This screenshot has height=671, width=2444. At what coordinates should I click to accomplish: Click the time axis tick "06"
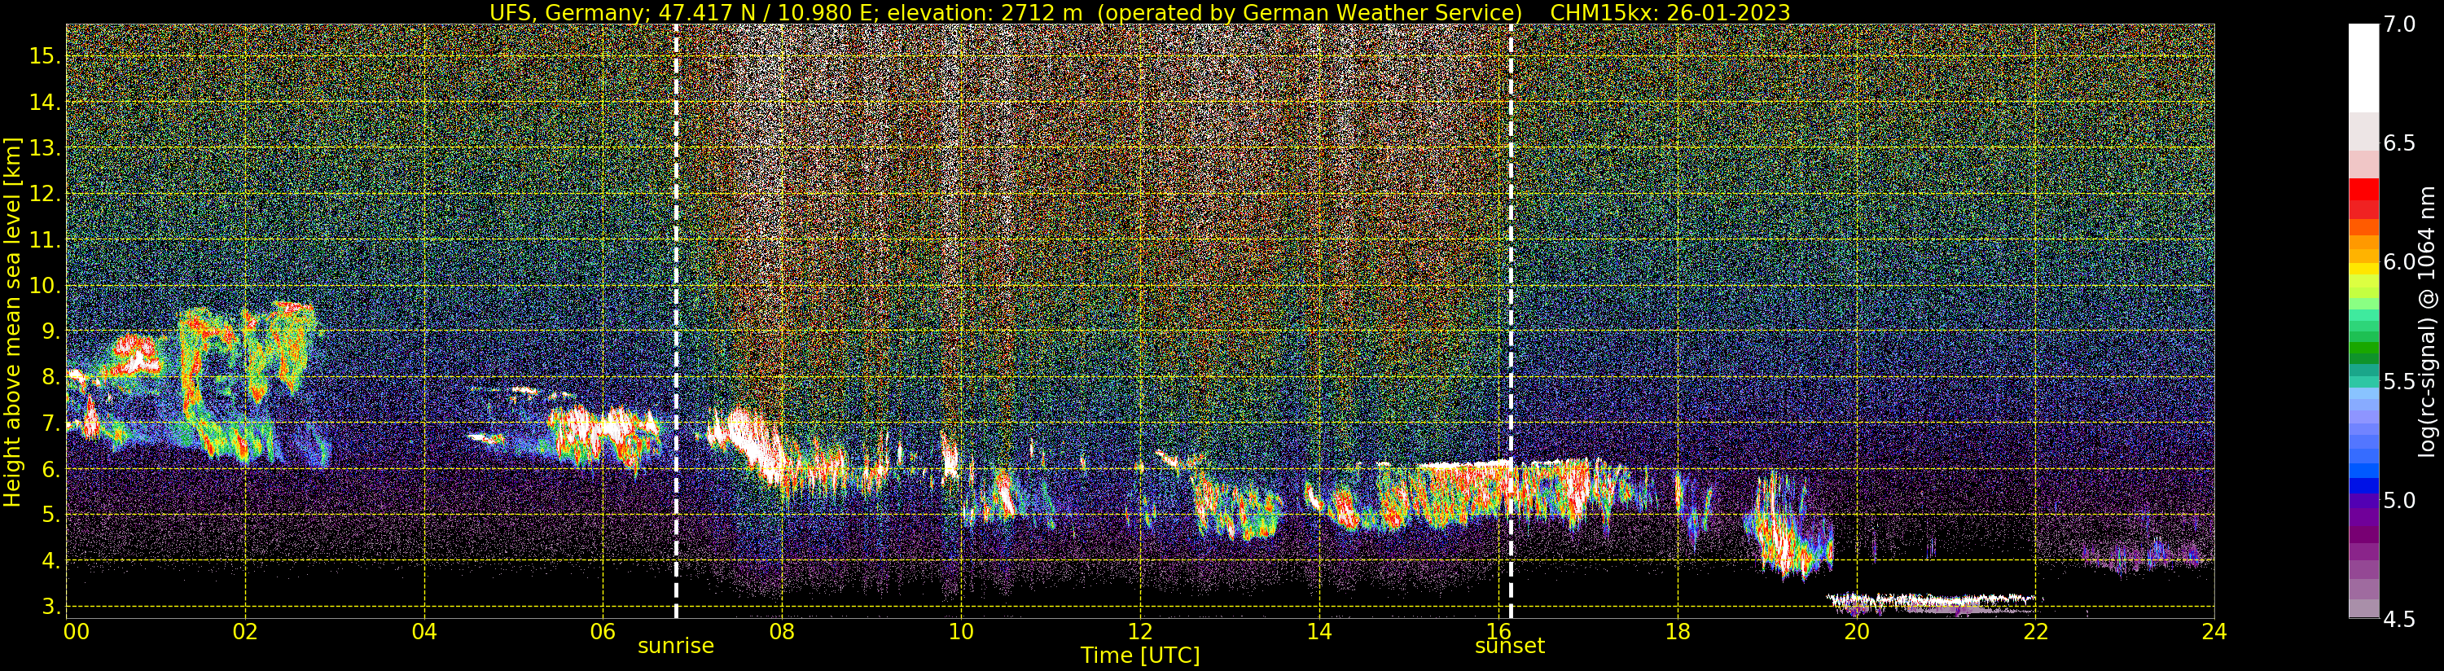603,632
